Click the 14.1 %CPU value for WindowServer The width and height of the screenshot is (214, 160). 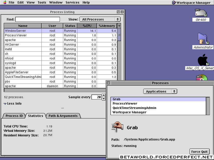[93, 31]
